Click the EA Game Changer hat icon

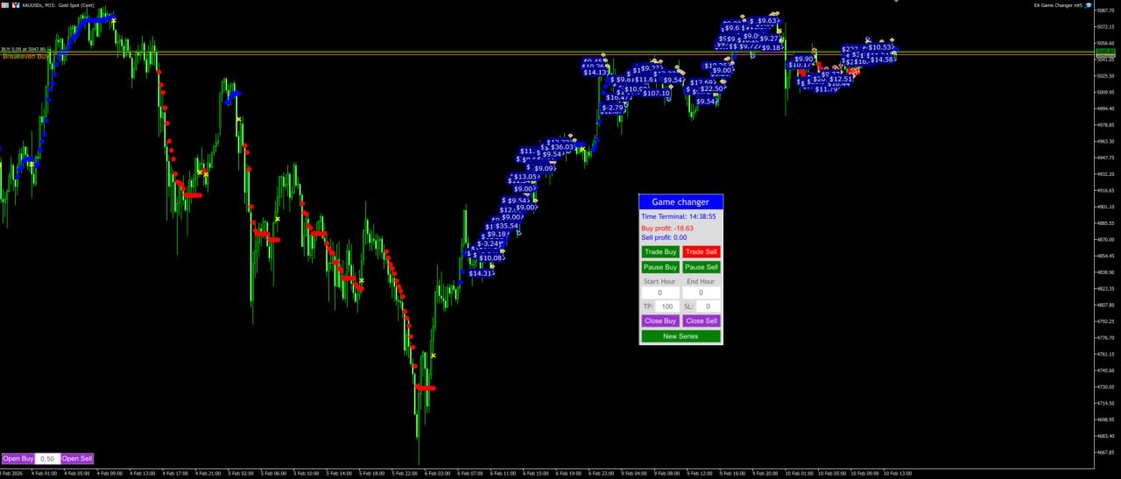(1091, 5)
